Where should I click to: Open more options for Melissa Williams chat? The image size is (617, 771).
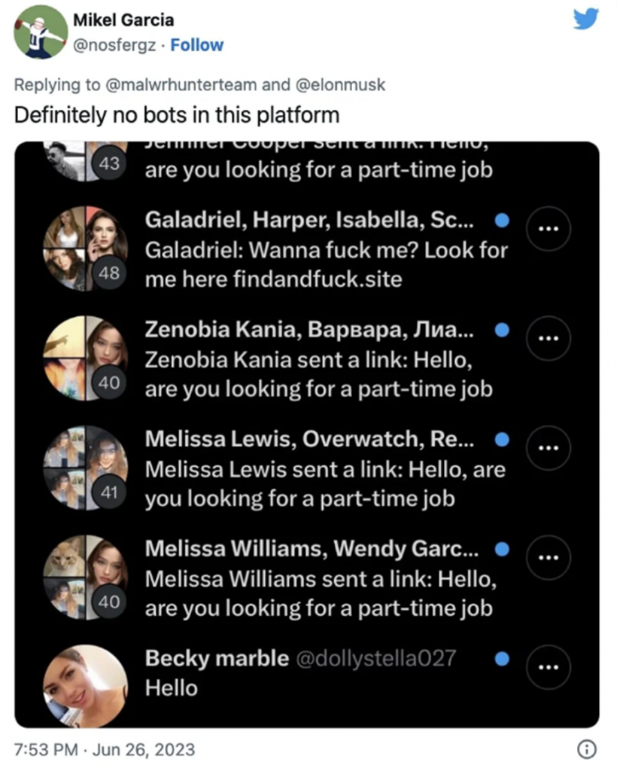click(x=549, y=557)
